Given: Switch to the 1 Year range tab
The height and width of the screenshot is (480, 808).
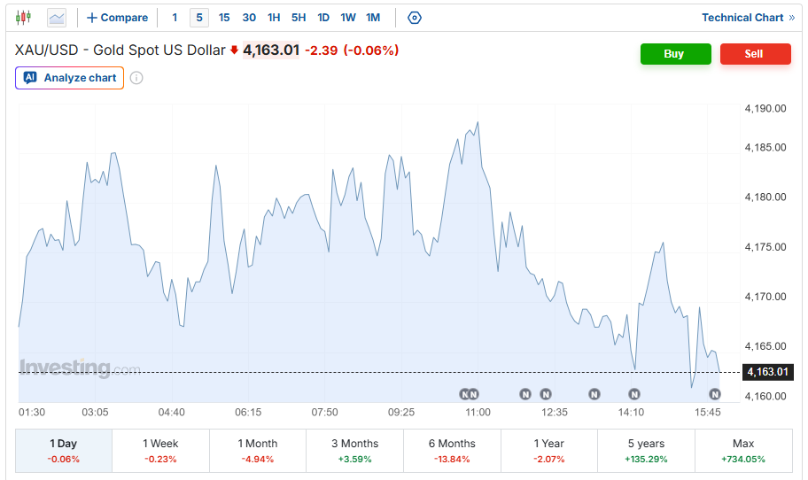Looking at the screenshot, I should [549, 451].
